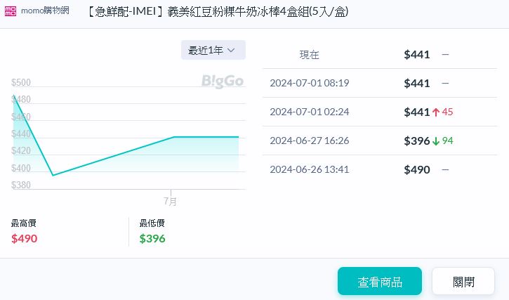Click the momo shopping logo icon
Viewport: 509px width, 300px height.
tap(13, 11)
